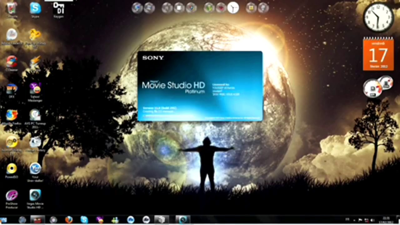The image size is (400, 225).
Task: Launch Mozilla Firefox from the desktop
Action: 12,117
